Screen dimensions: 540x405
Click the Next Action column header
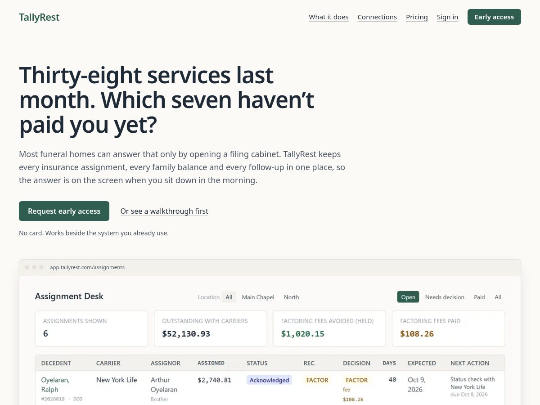[470, 363]
